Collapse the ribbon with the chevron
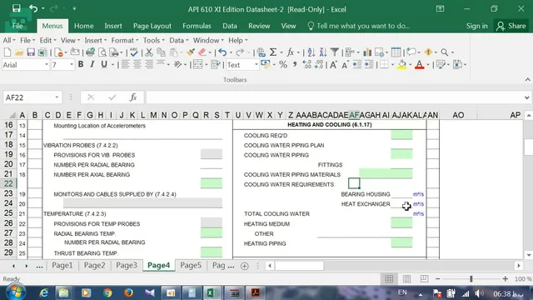Viewport: 533px width, 300px height. coord(527,80)
